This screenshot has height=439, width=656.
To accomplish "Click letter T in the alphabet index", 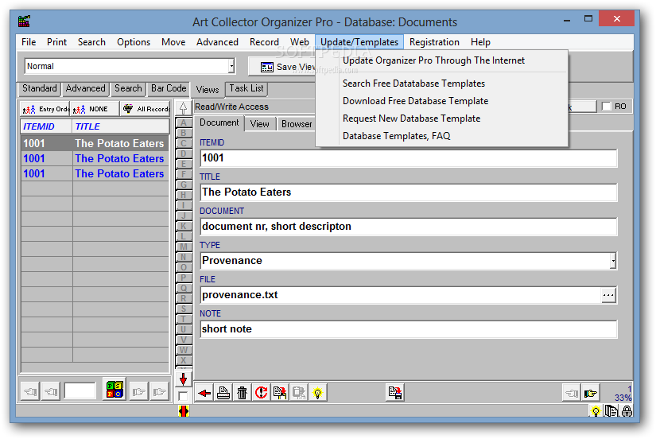I will click(x=183, y=319).
